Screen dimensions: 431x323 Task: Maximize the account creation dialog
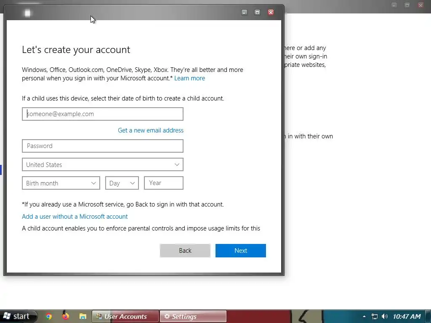click(x=257, y=12)
